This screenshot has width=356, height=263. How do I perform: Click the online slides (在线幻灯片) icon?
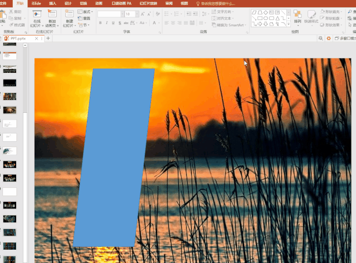coord(37,14)
